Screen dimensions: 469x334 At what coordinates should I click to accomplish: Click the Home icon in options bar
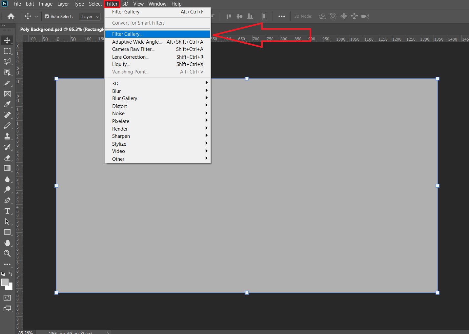(11, 16)
